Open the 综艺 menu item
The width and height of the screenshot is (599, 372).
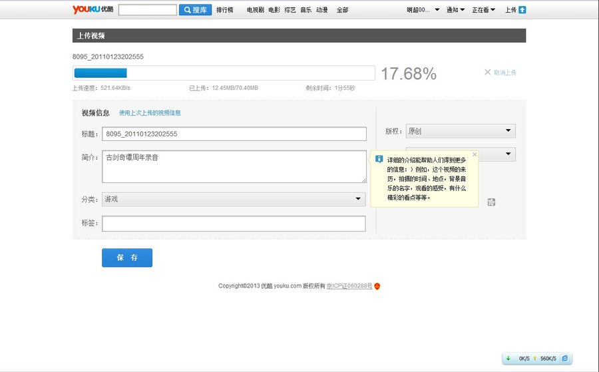coord(290,10)
